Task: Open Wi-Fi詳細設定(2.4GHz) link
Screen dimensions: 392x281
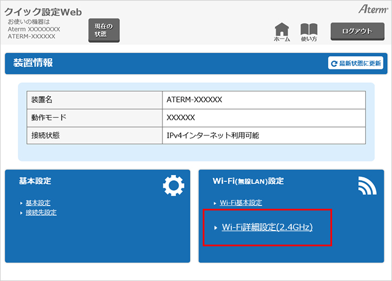Action: pos(267,227)
